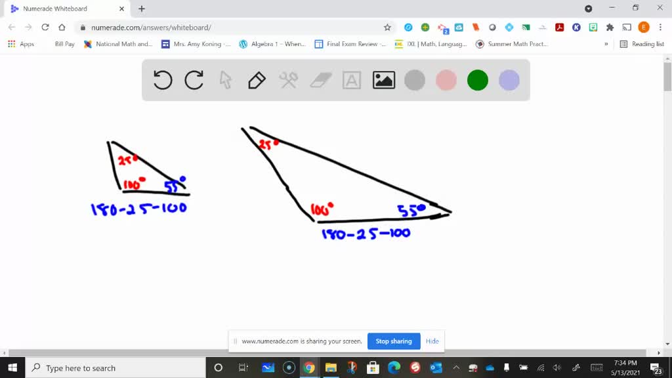The height and width of the screenshot is (378, 672).
Task: Open the Reading list
Action: coord(642,44)
